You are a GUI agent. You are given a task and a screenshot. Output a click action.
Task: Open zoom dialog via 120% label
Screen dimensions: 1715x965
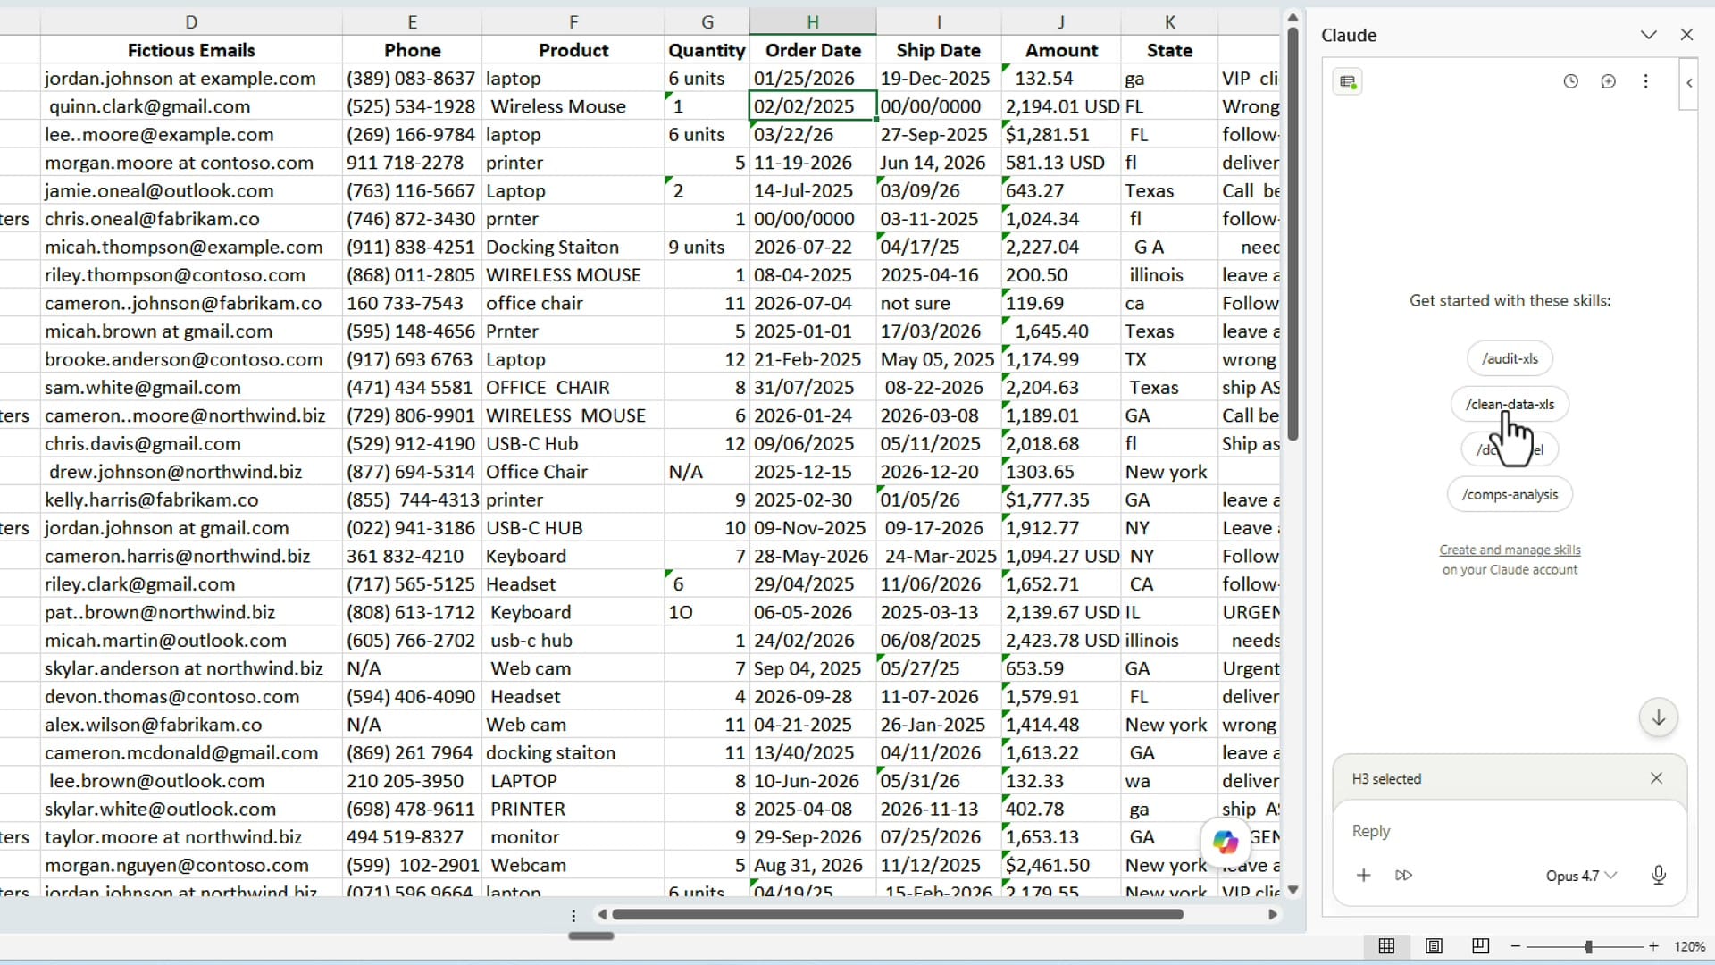click(1689, 946)
